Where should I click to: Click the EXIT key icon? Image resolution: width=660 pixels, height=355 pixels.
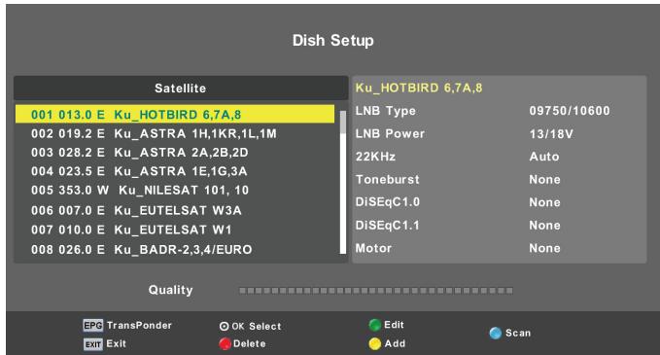click(92, 344)
